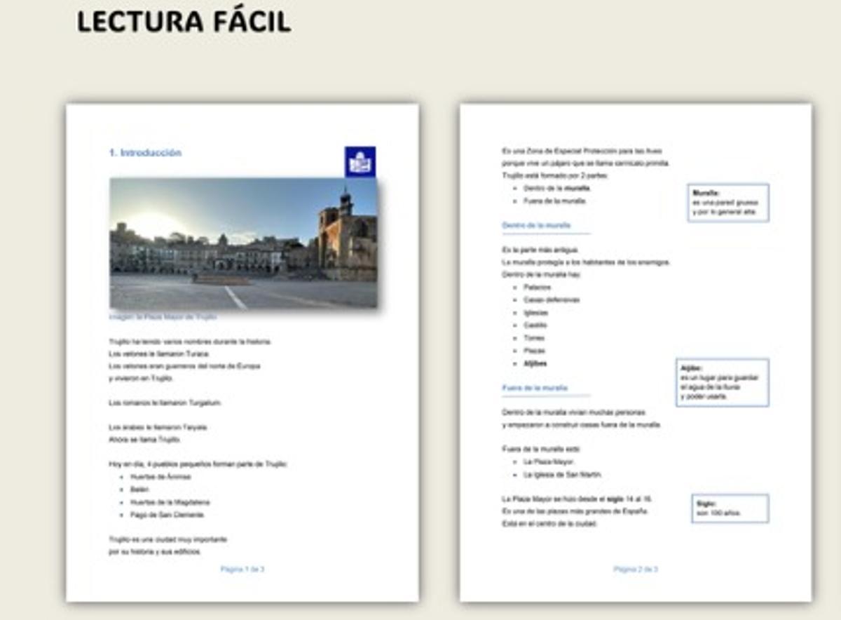
Task: Click 'Hoy en día, 4 pueblos pequeños' line
Action: [198, 464]
